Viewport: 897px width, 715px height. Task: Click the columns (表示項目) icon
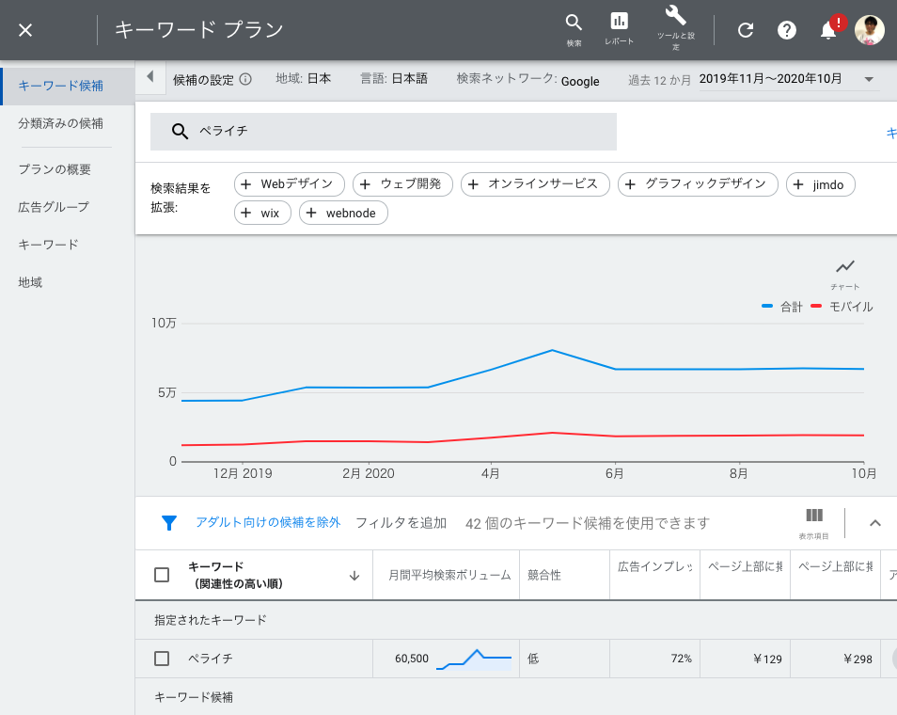tap(814, 516)
